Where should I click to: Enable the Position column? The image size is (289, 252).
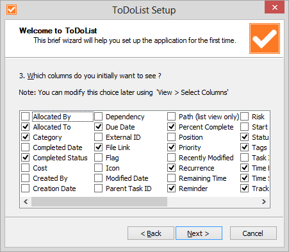[x=172, y=137]
